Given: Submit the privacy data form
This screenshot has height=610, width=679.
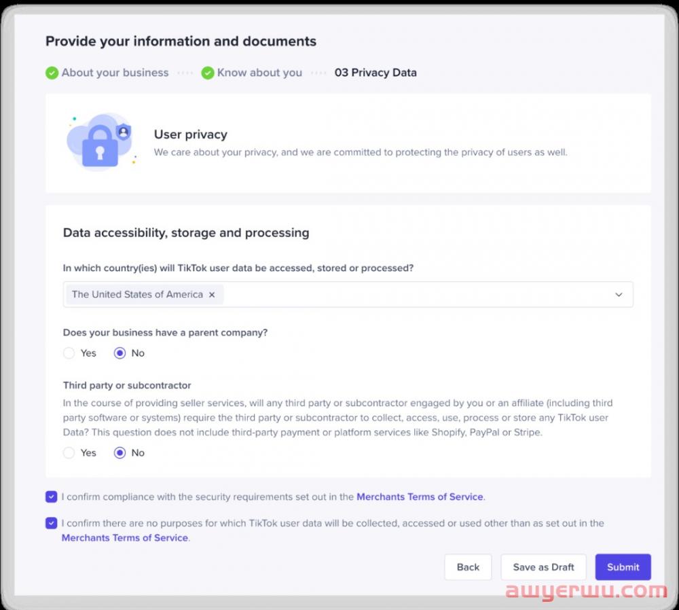Looking at the screenshot, I should coord(623,567).
